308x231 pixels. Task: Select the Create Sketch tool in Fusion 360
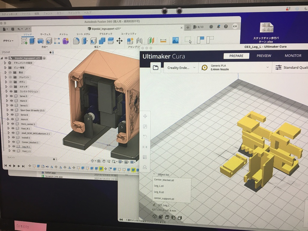click(24, 41)
